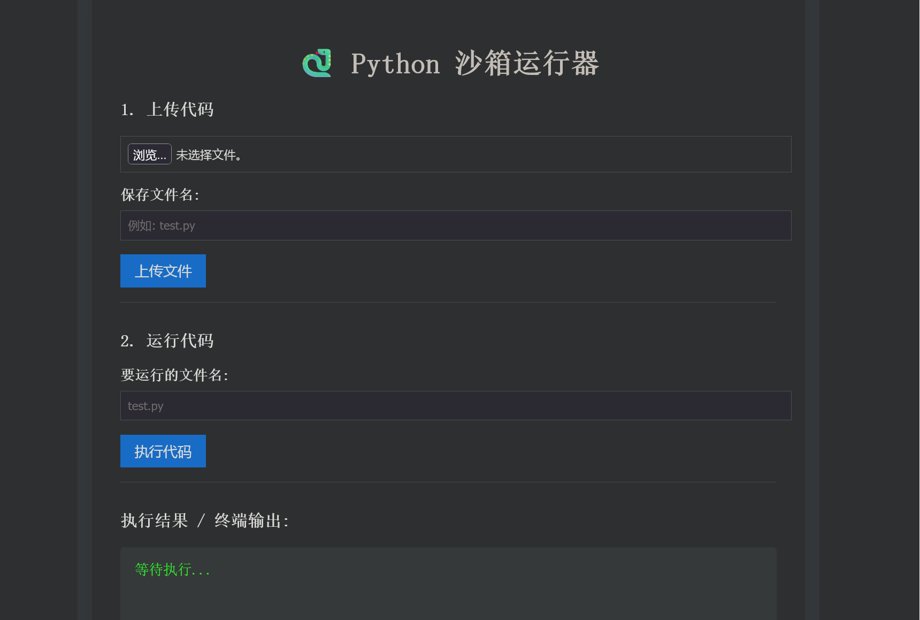Click the 保存文件名: label
This screenshot has height=620, width=920.
pos(160,195)
